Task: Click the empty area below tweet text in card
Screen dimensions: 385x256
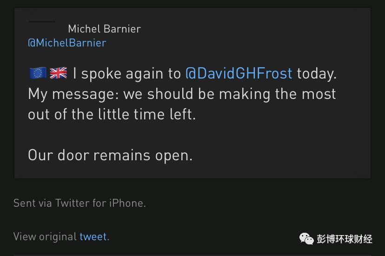Action: (192, 171)
